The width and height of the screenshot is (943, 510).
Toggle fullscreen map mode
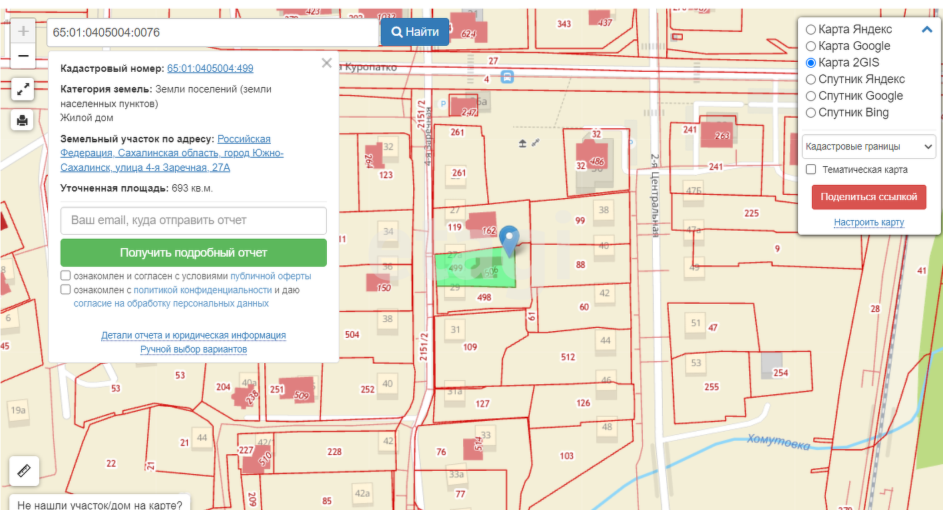coord(23,88)
